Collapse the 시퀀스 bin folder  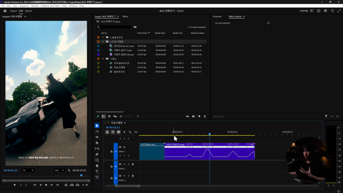(103, 59)
